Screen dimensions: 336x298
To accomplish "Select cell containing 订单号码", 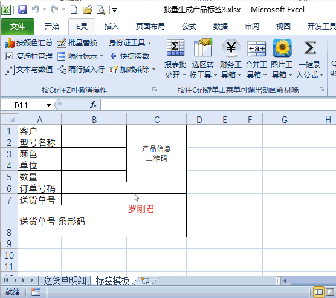I will (40, 188).
